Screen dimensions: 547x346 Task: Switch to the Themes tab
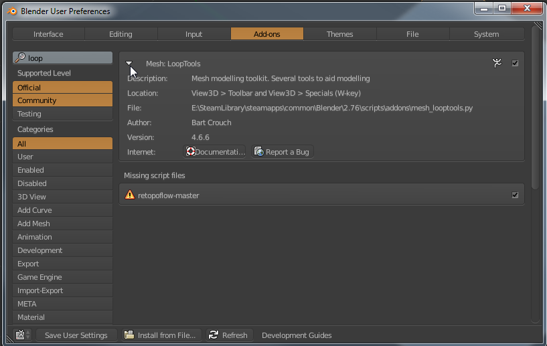[x=339, y=34]
